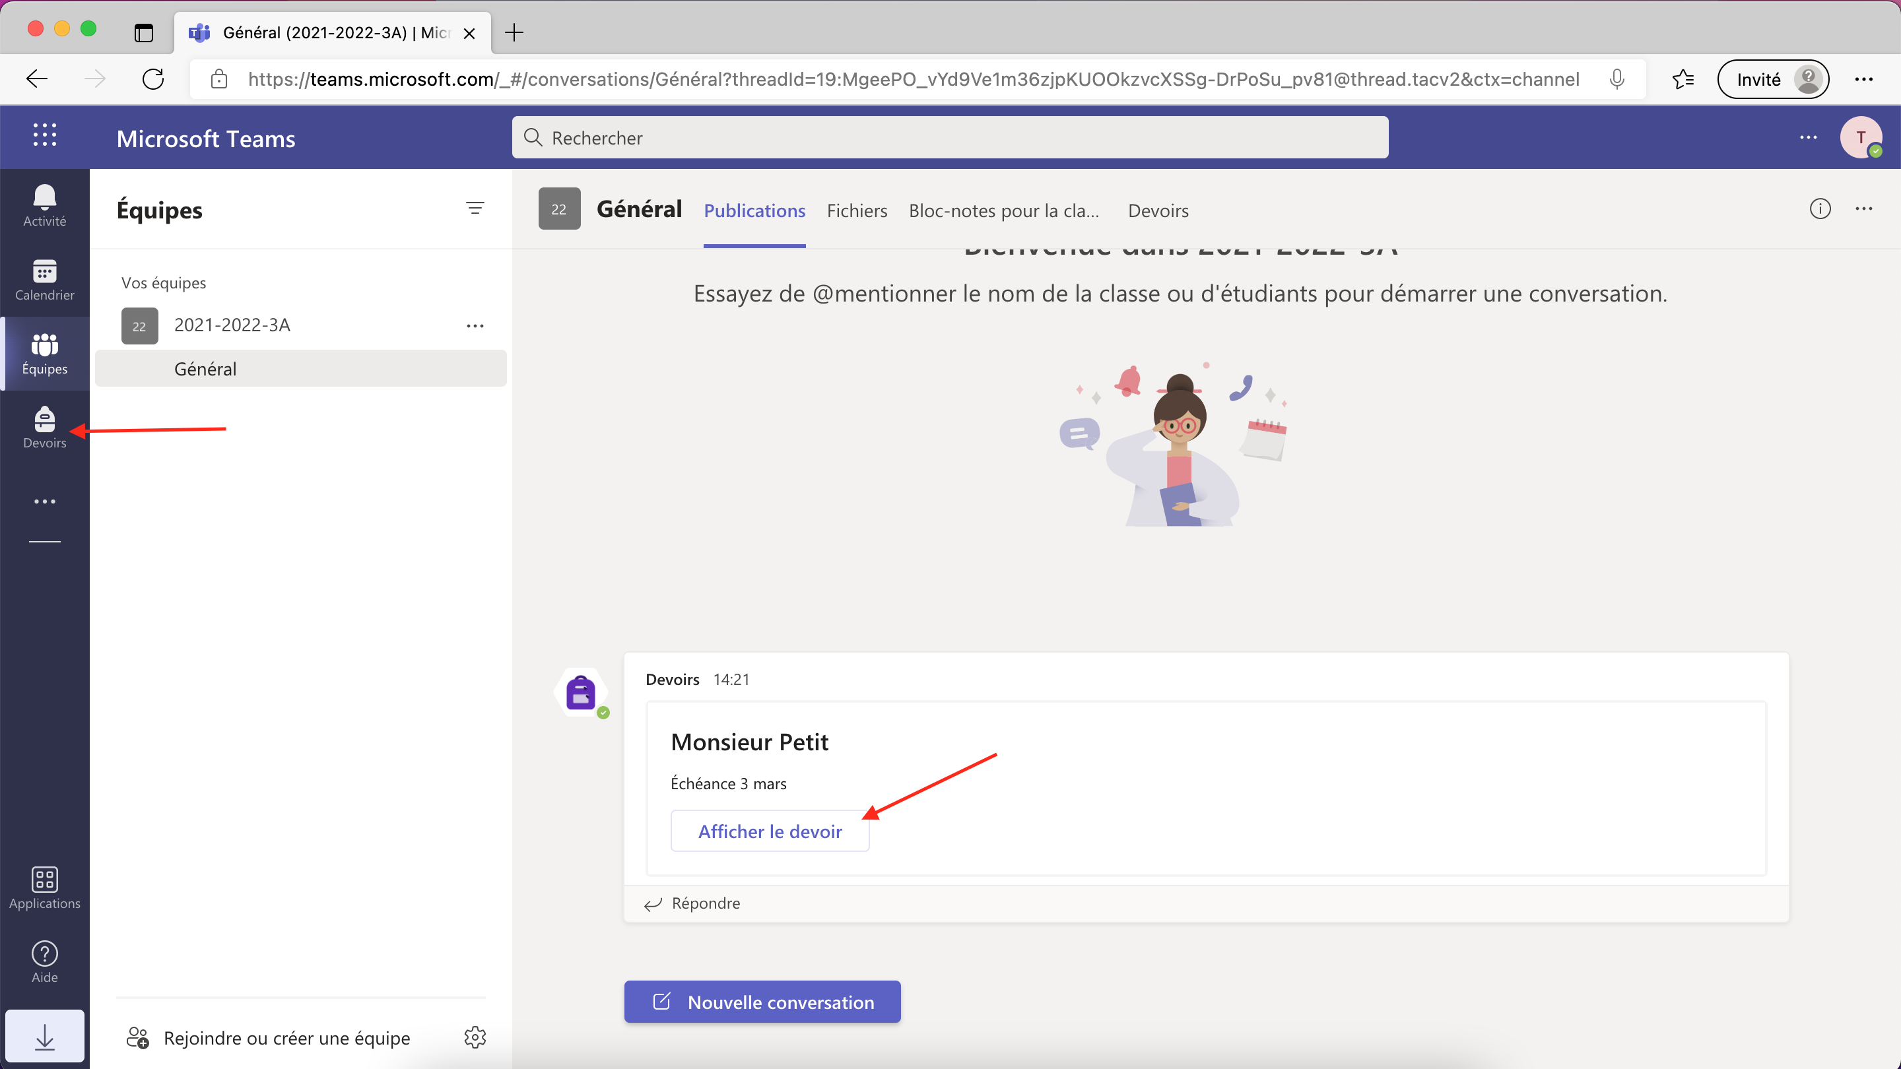Image resolution: width=1901 pixels, height=1069 pixels.
Task: Open the 2021-2022-3A team
Action: click(232, 325)
